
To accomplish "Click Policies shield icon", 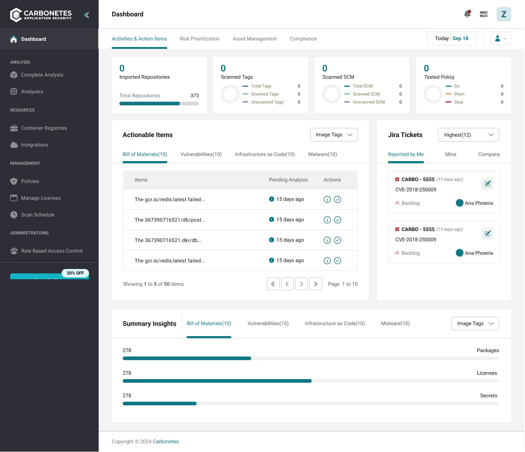I will (x=14, y=181).
